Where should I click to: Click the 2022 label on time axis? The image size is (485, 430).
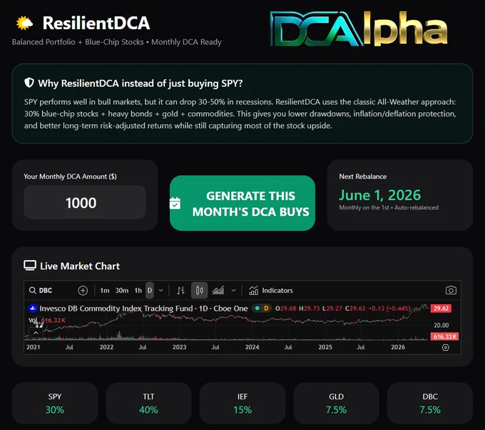106,347
